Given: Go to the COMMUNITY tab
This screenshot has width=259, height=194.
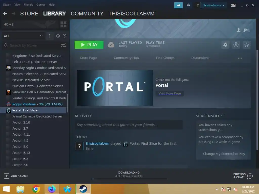Looking at the screenshot, I should point(87,14).
